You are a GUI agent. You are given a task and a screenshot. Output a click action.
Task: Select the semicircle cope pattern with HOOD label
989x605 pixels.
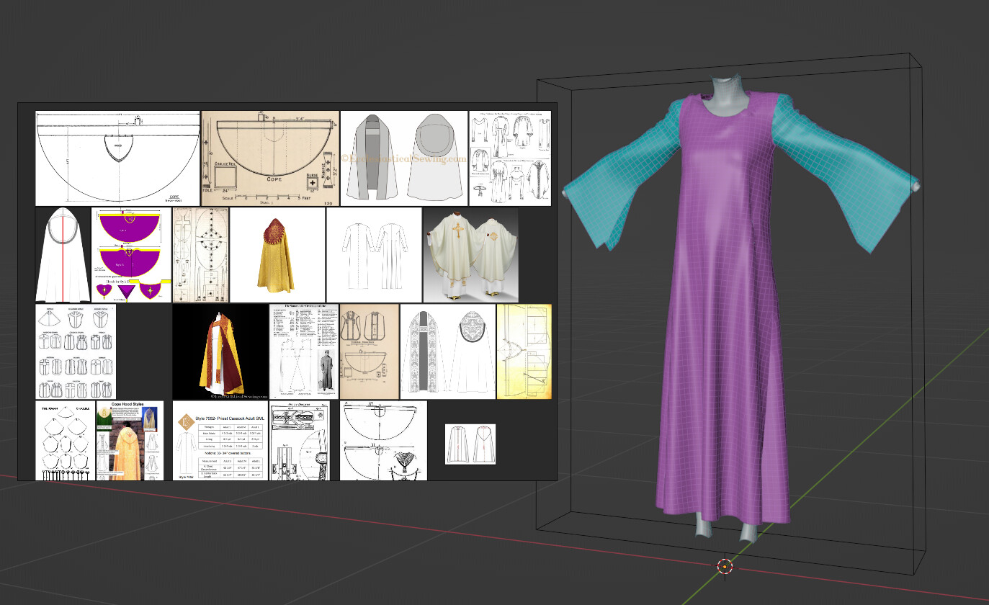[x=118, y=158]
